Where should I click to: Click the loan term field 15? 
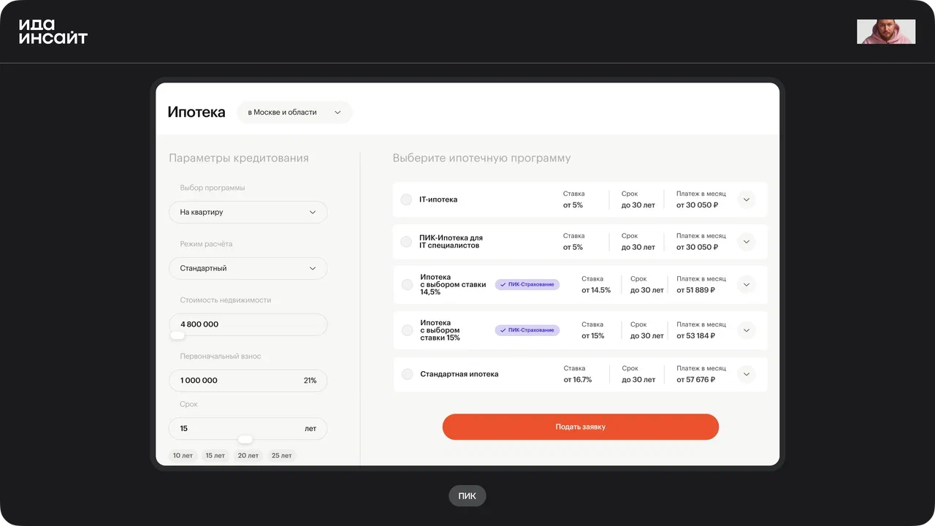point(248,429)
